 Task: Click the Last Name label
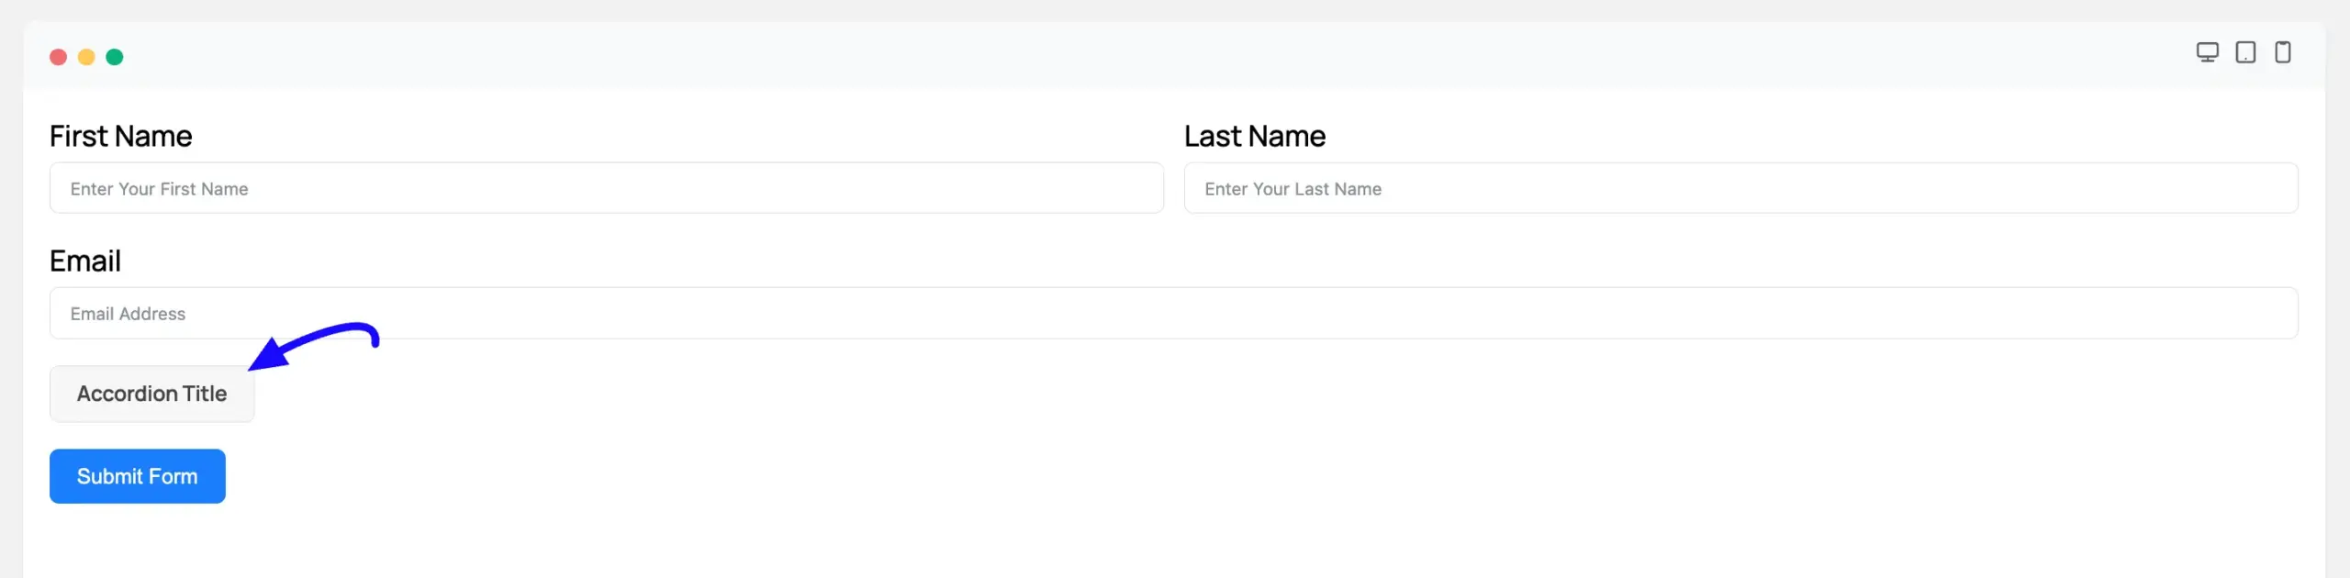click(x=1254, y=136)
